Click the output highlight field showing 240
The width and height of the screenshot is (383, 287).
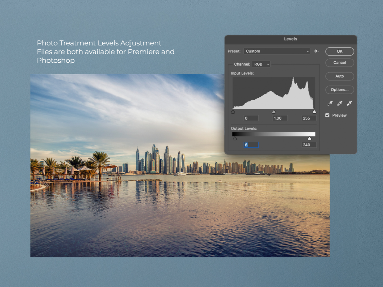pyautogui.click(x=309, y=145)
